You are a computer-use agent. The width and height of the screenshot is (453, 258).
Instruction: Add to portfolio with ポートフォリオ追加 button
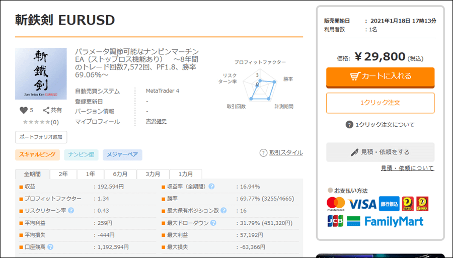(41, 137)
